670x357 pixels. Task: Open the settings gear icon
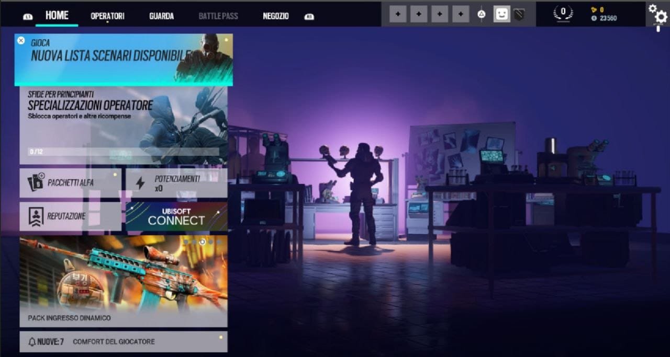(x=657, y=14)
